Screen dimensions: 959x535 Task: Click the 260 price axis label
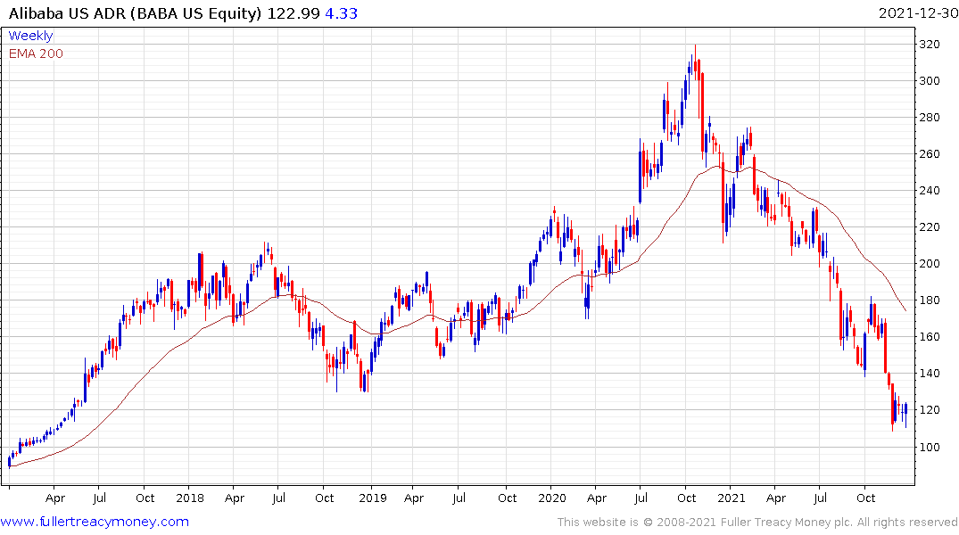click(x=930, y=154)
